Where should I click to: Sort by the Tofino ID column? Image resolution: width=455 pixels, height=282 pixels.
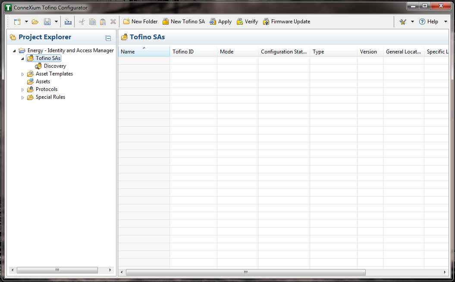click(x=193, y=52)
